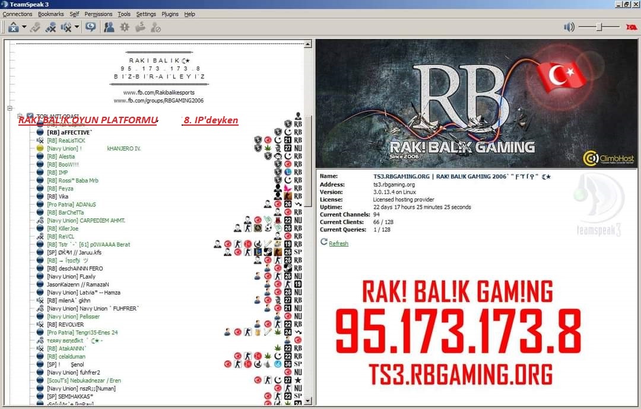Select user [SP] Jaruu.kfs
This screenshot has height=409, width=641.
[x=74, y=253]
